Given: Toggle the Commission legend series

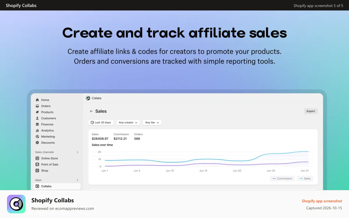Looking at the screenshot, I should [x=282, y=178].
